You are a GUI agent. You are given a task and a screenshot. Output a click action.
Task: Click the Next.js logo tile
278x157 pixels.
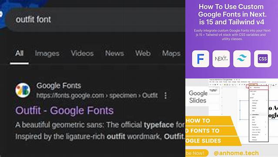(x=221, y=59)
